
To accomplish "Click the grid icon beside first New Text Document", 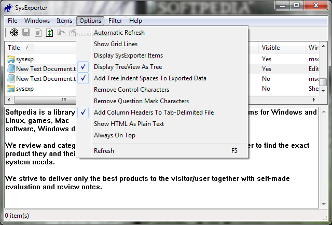I will point(11,69).
